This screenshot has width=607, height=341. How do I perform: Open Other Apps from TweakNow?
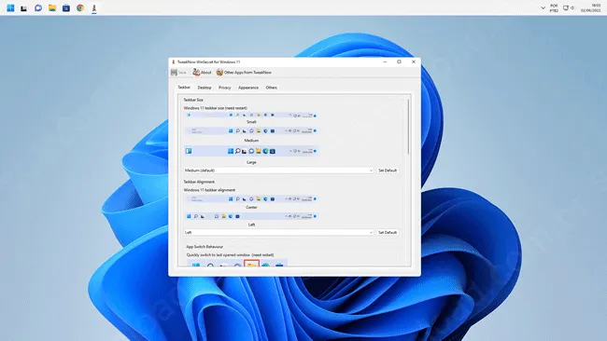(x=244, y=73)
